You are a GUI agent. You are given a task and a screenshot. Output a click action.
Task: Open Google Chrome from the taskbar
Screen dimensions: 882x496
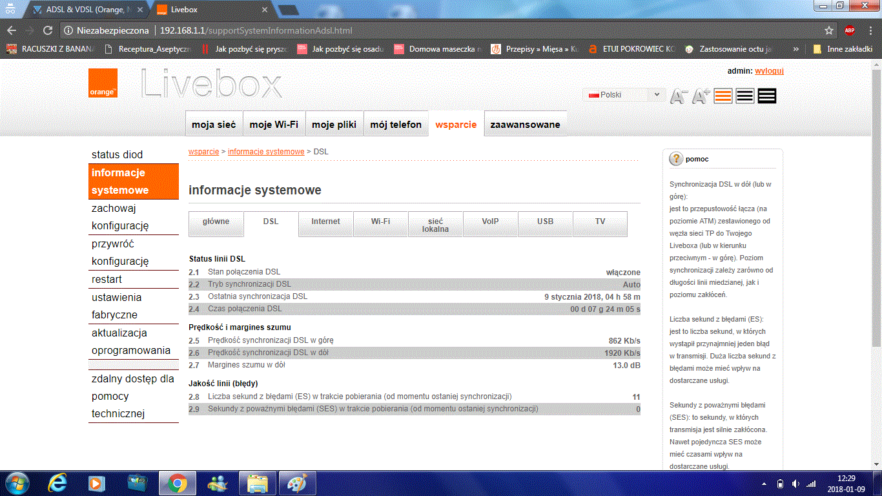coord(178,482)
